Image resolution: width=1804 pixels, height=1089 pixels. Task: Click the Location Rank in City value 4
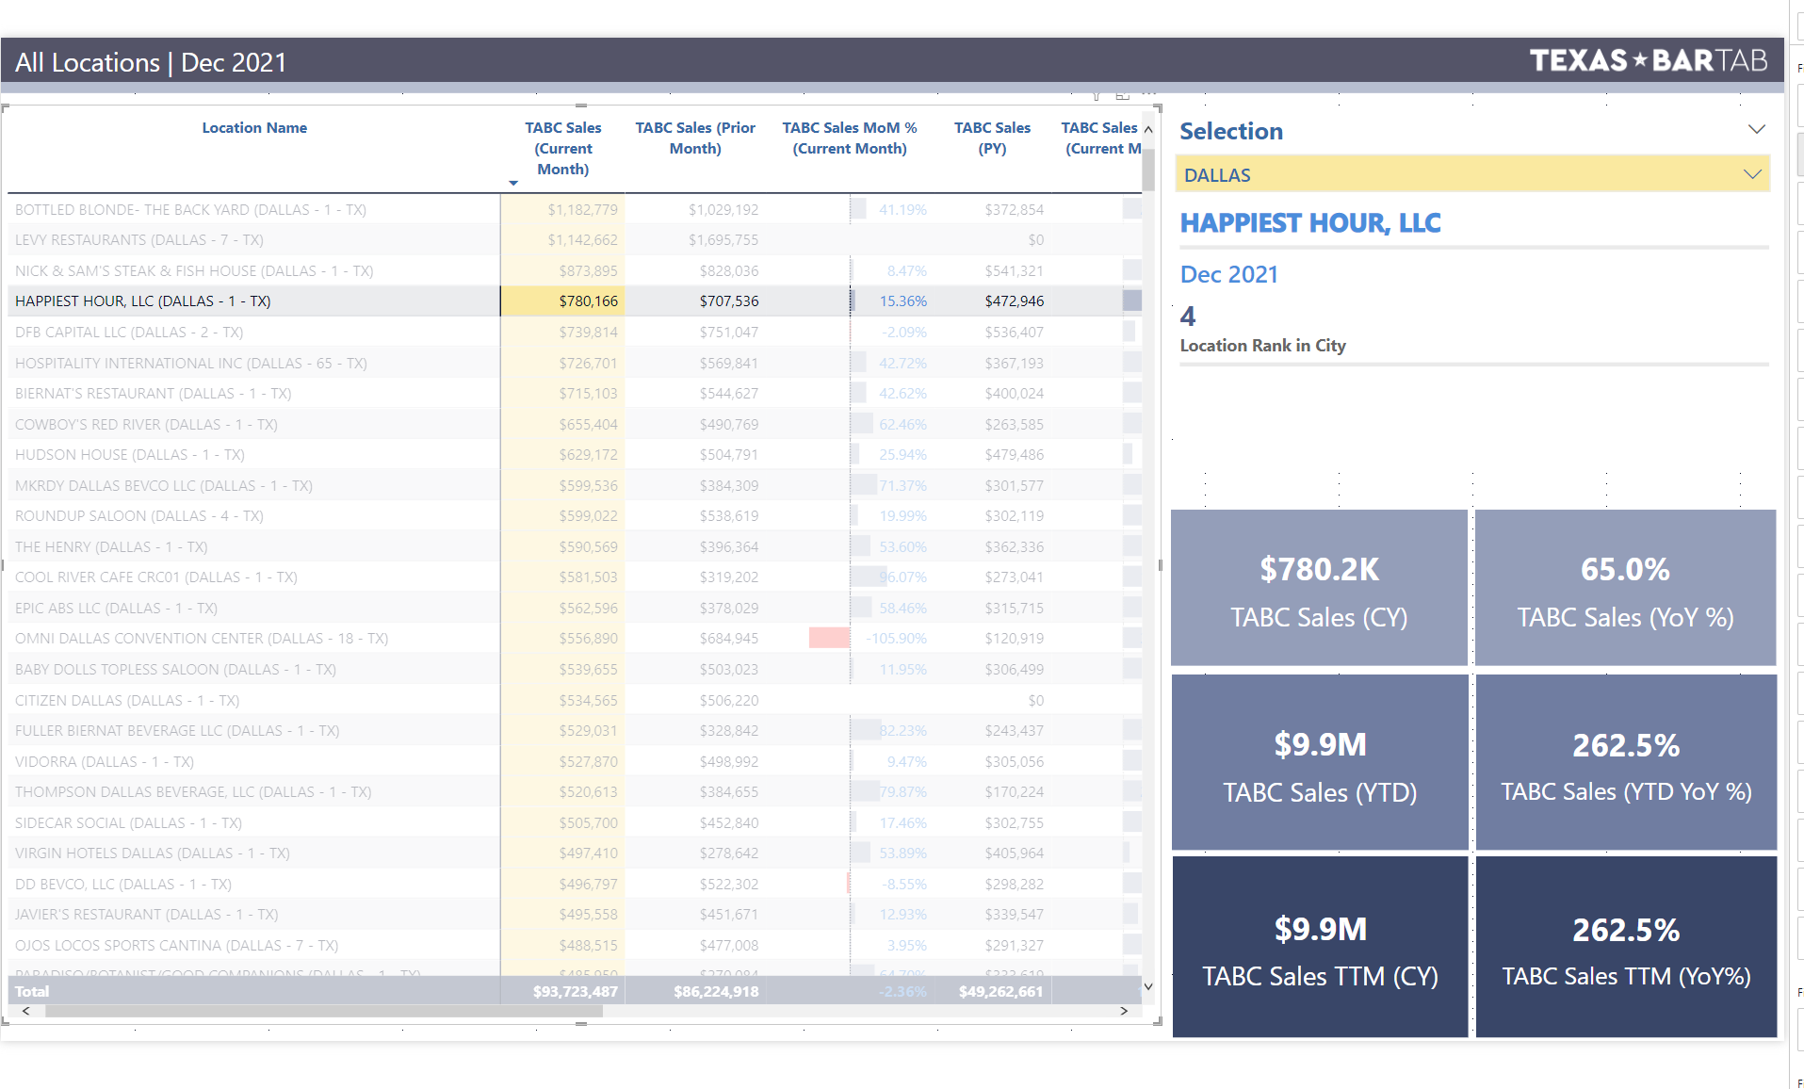1188,317
